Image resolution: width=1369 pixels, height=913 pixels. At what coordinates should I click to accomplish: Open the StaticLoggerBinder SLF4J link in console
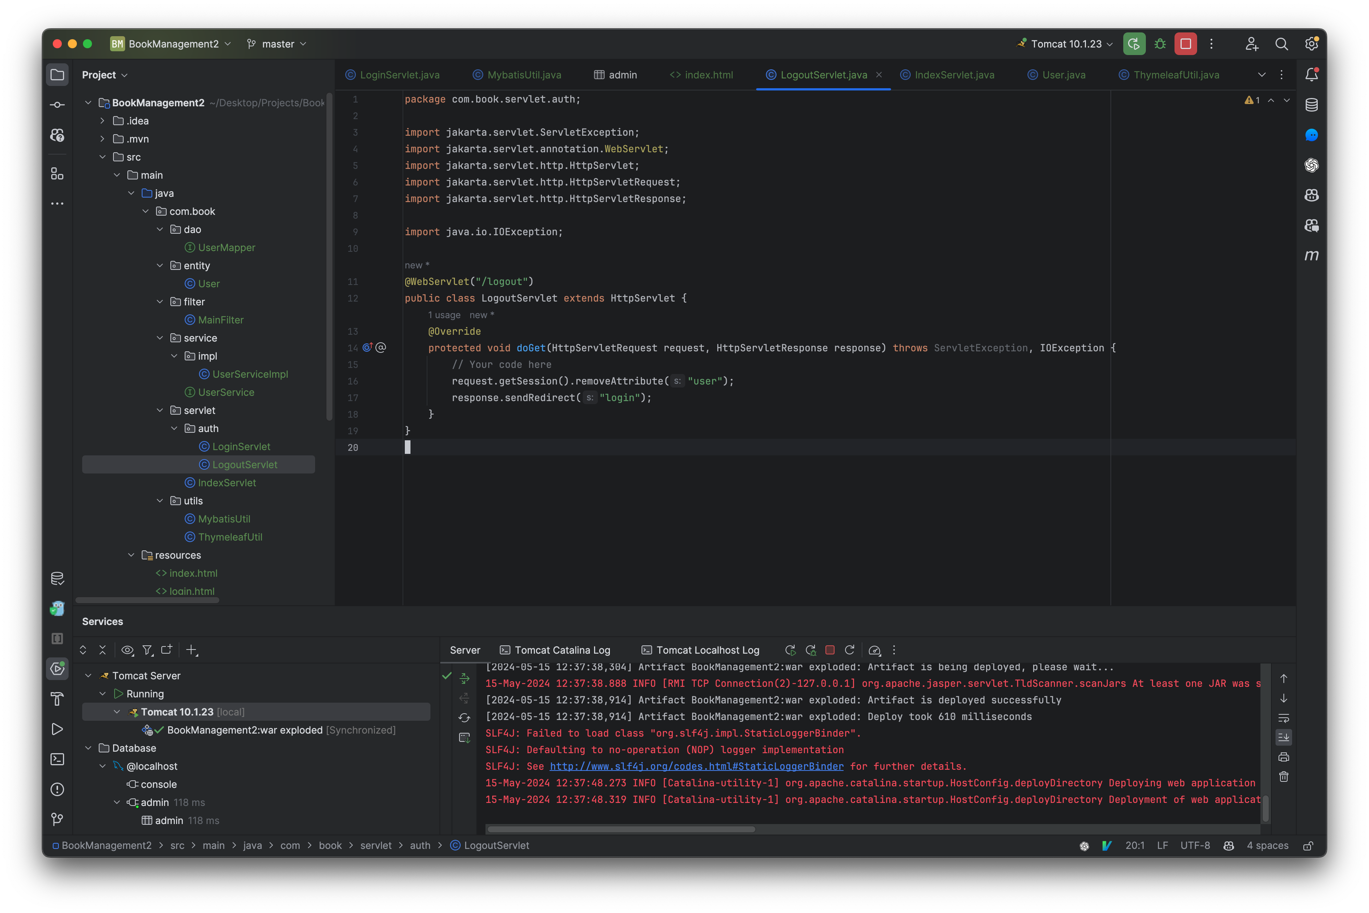pyautogui.click(x=696, y=767)
